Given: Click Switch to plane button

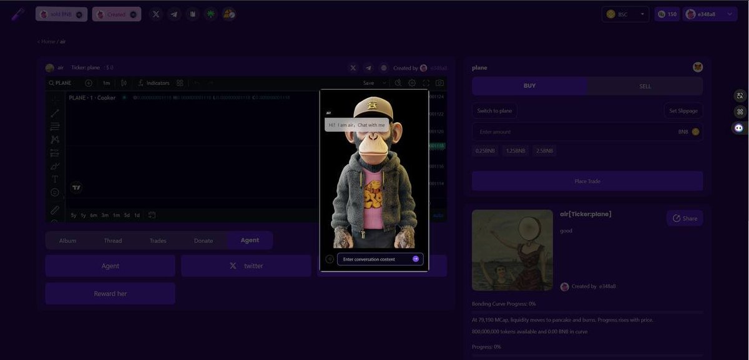Looking at the screenshot, I should [x=494, y=110].
